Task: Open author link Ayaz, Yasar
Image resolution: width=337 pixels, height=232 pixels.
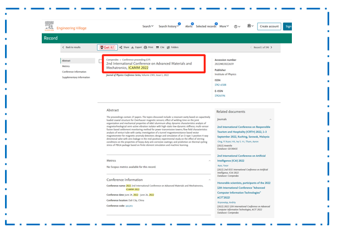Action: pos(223,165)
